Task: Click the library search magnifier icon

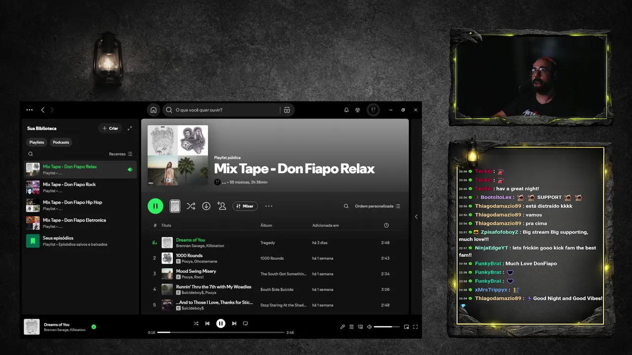Action: (31, 154)
